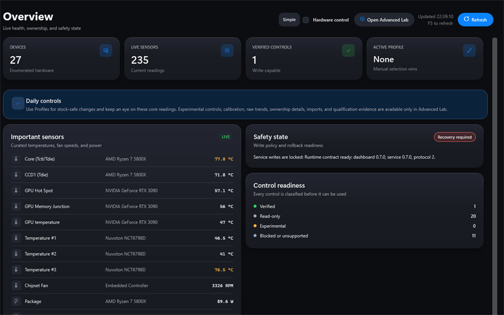Click thermometer icon beside Temperature #1
The width and height of the screenshot is (504, 315).
click(16, 238)
